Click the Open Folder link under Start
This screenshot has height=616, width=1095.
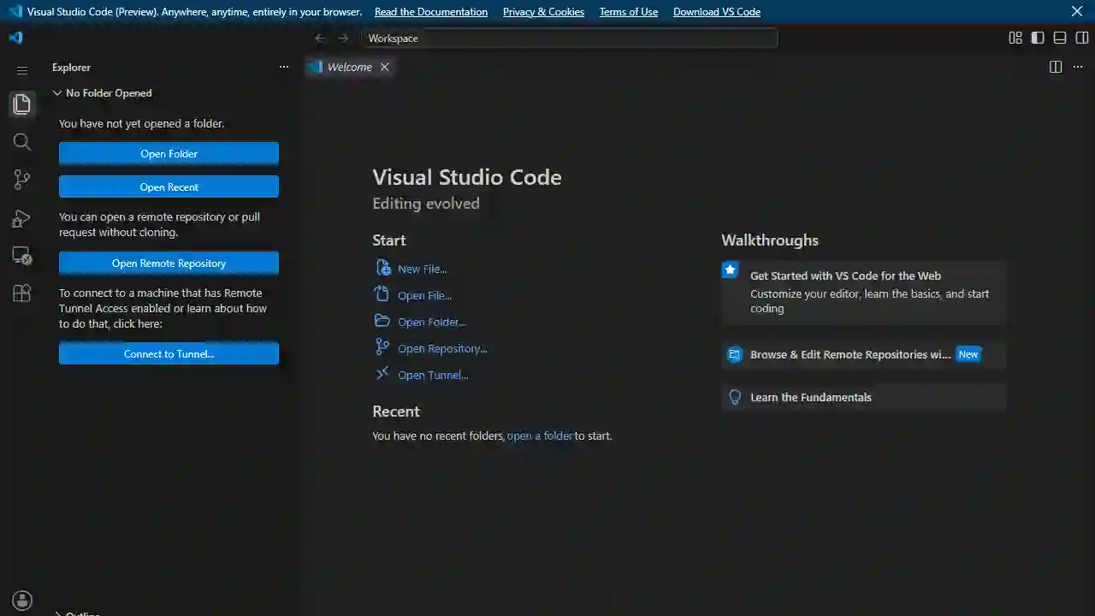(x=432, y=322)
